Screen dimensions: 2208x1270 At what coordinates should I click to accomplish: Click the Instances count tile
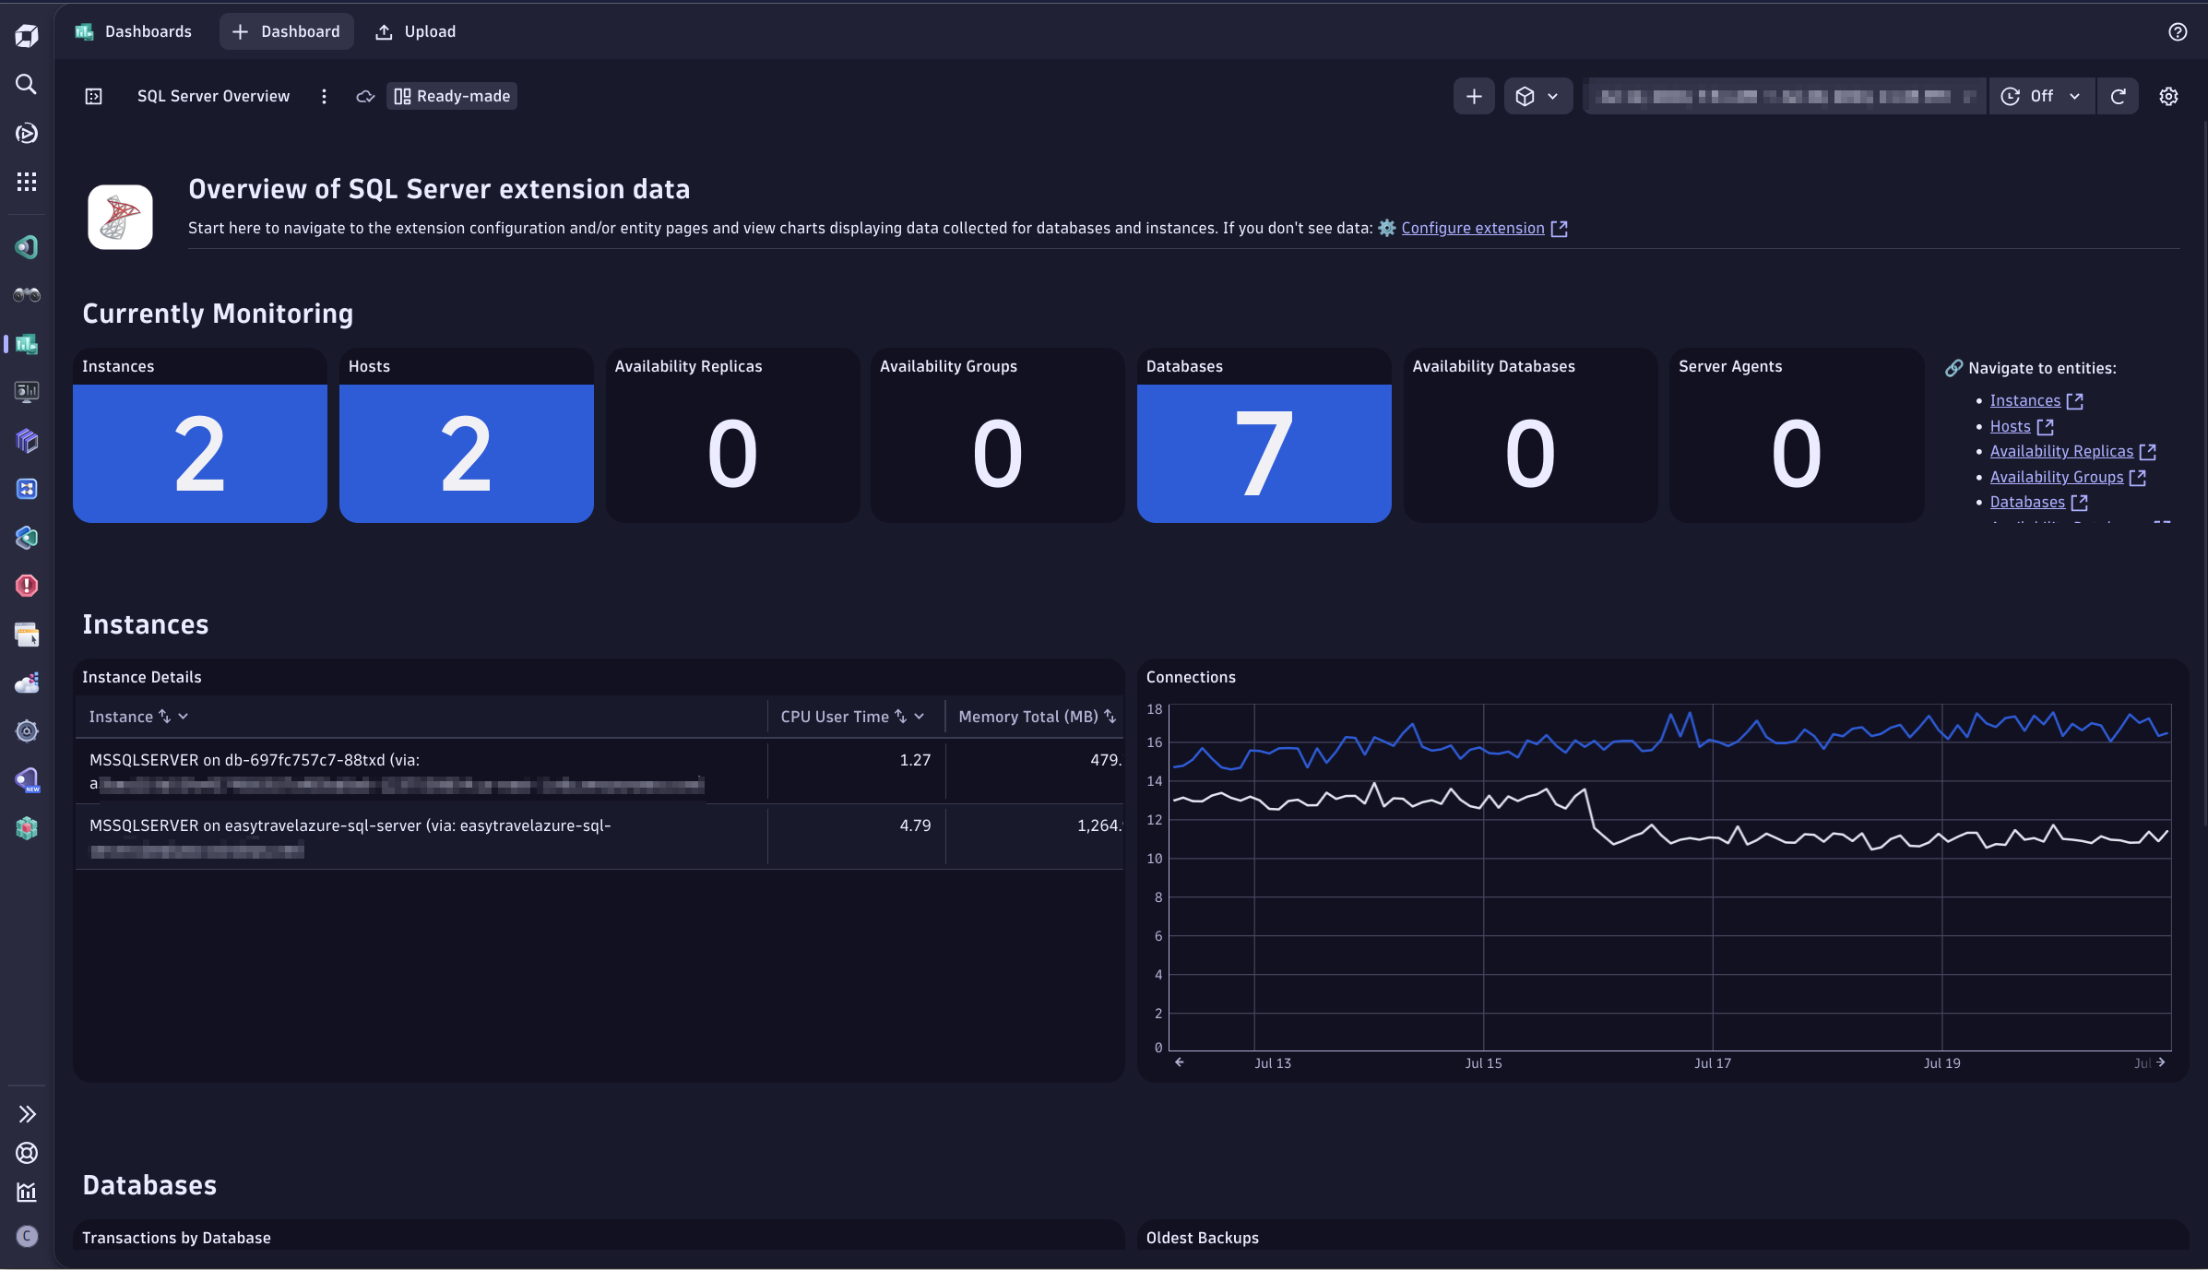(x=200, y=435)
